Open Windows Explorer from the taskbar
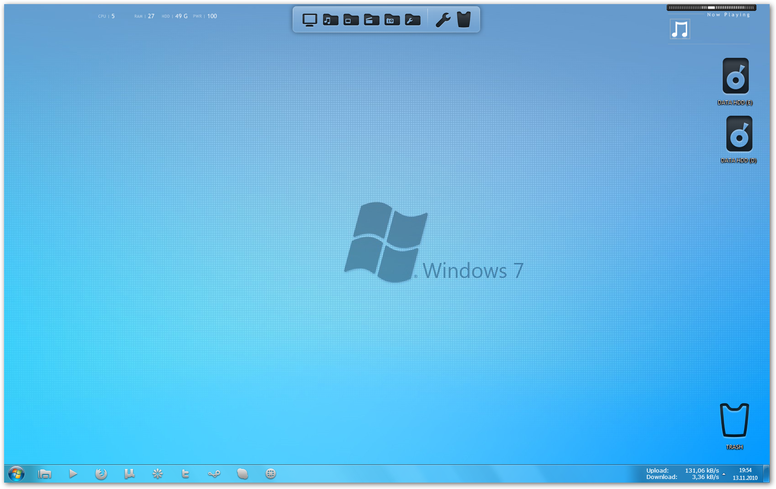Viewport: 776px width, 489px height. click(x=45, y=474)
